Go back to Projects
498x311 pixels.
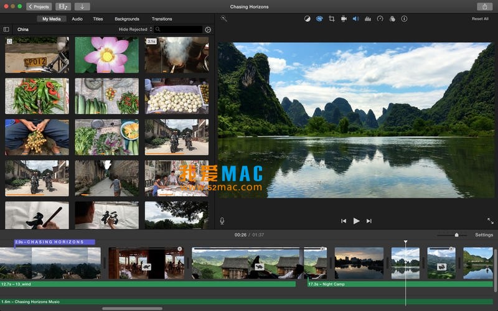coord(39,6)
